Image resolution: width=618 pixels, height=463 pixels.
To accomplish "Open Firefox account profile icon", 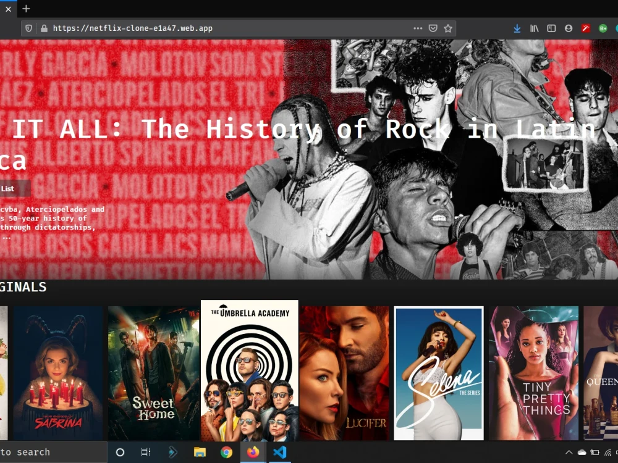I will tap(569, 28).
